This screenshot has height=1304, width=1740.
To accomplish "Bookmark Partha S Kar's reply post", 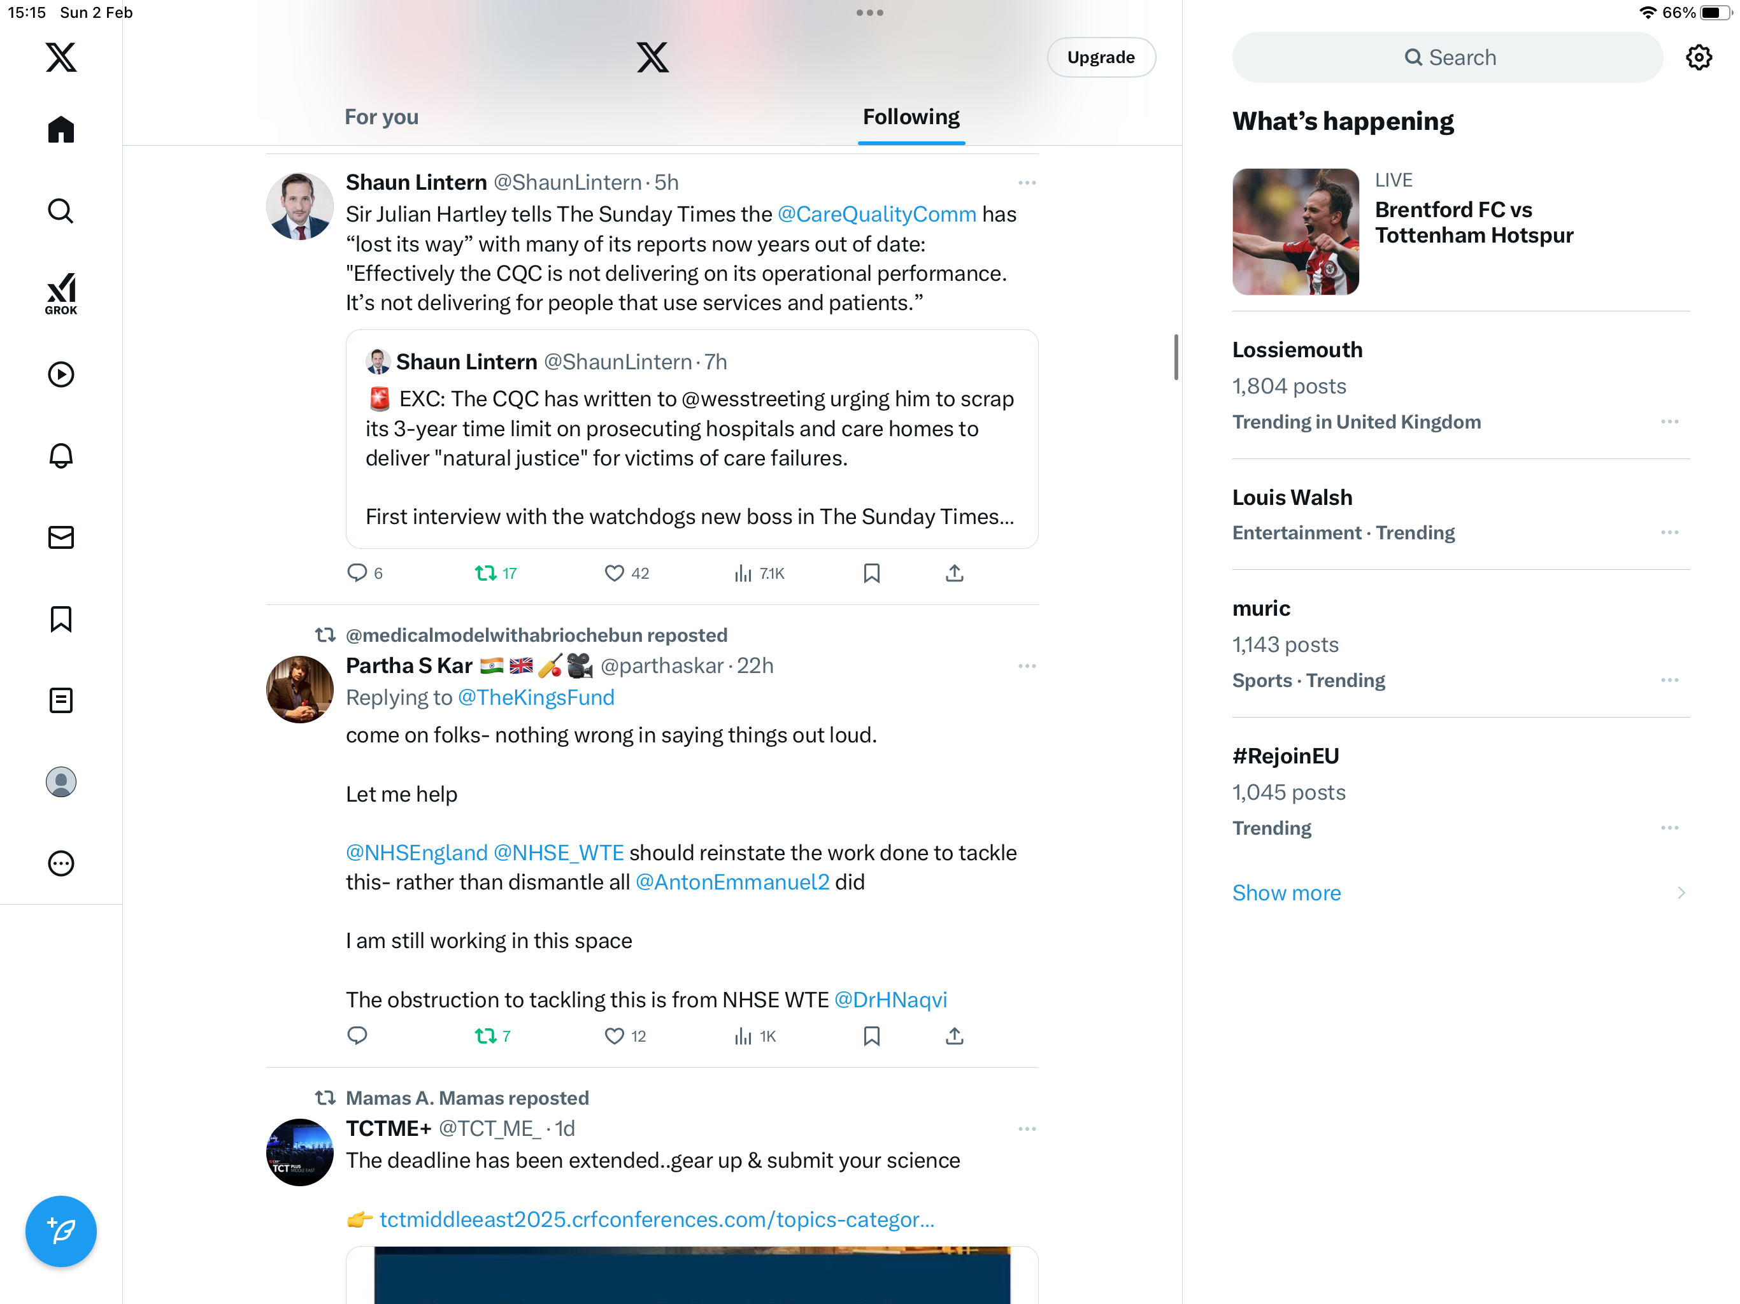I will click(x=871, y=1036).
